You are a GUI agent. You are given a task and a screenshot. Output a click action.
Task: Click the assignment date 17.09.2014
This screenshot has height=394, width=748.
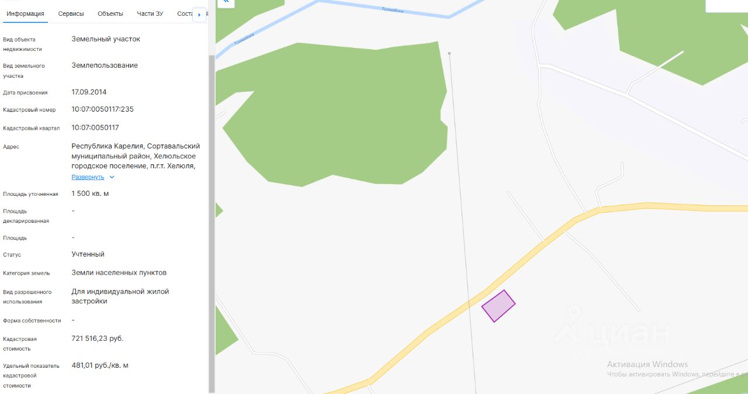pyautogui.click(x=89, y=92)
